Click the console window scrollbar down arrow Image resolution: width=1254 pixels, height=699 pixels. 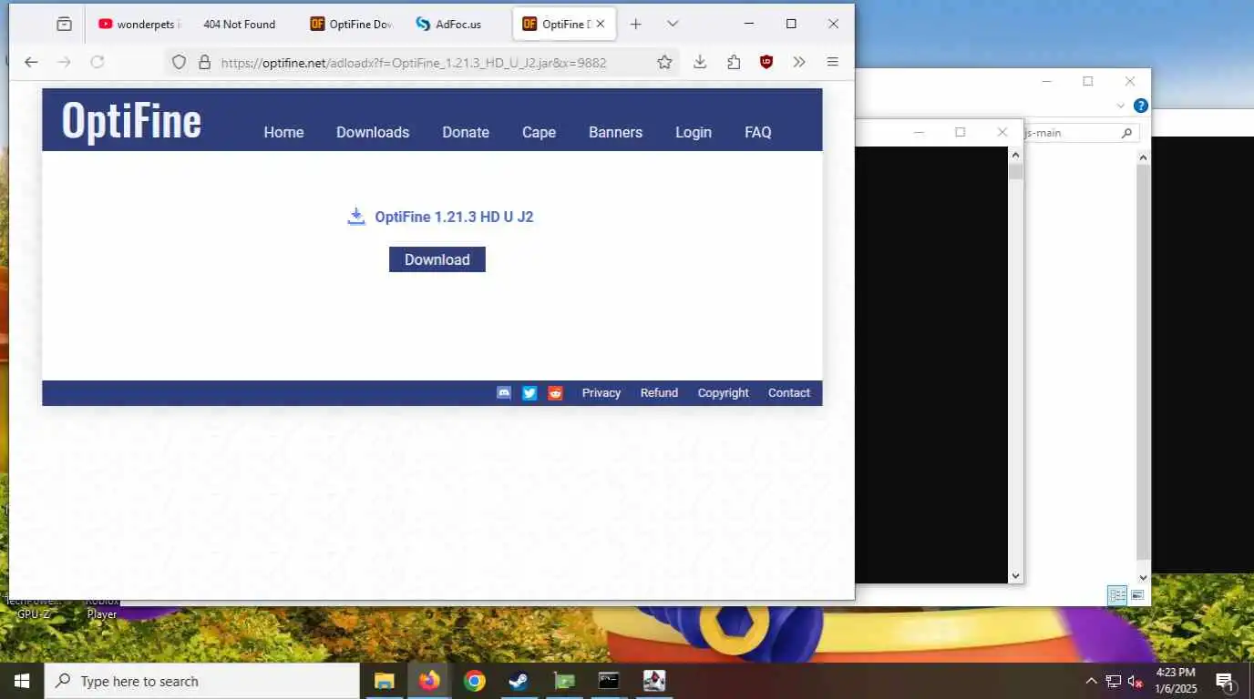click(1015, 575)
